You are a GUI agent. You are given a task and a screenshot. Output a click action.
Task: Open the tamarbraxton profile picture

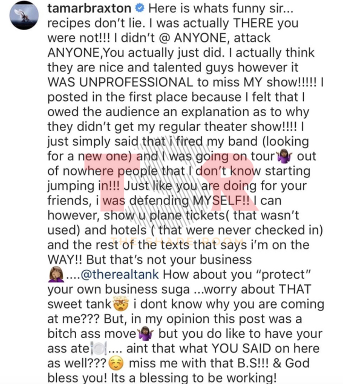24,15
